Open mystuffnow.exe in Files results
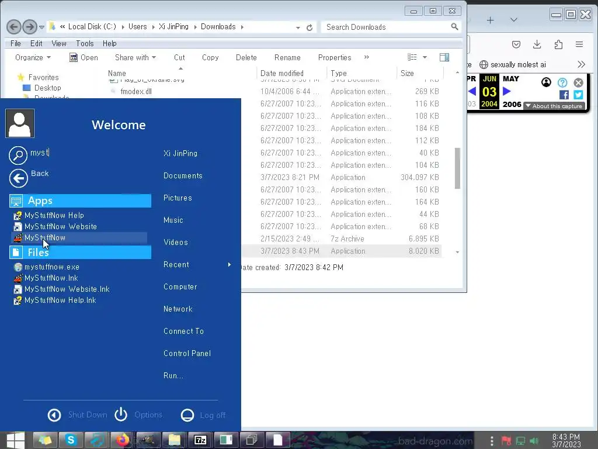Image resolution: width=598 pixels, height=449 pixels. point(51,267)
